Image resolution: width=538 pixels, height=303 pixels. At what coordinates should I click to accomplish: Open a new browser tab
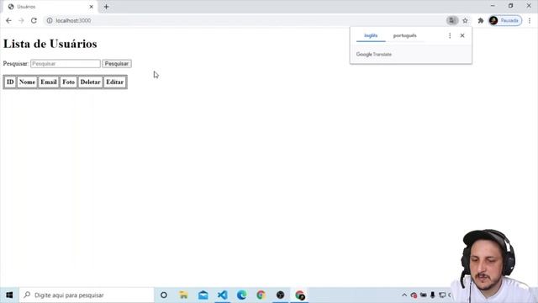(x=107, y=7)
